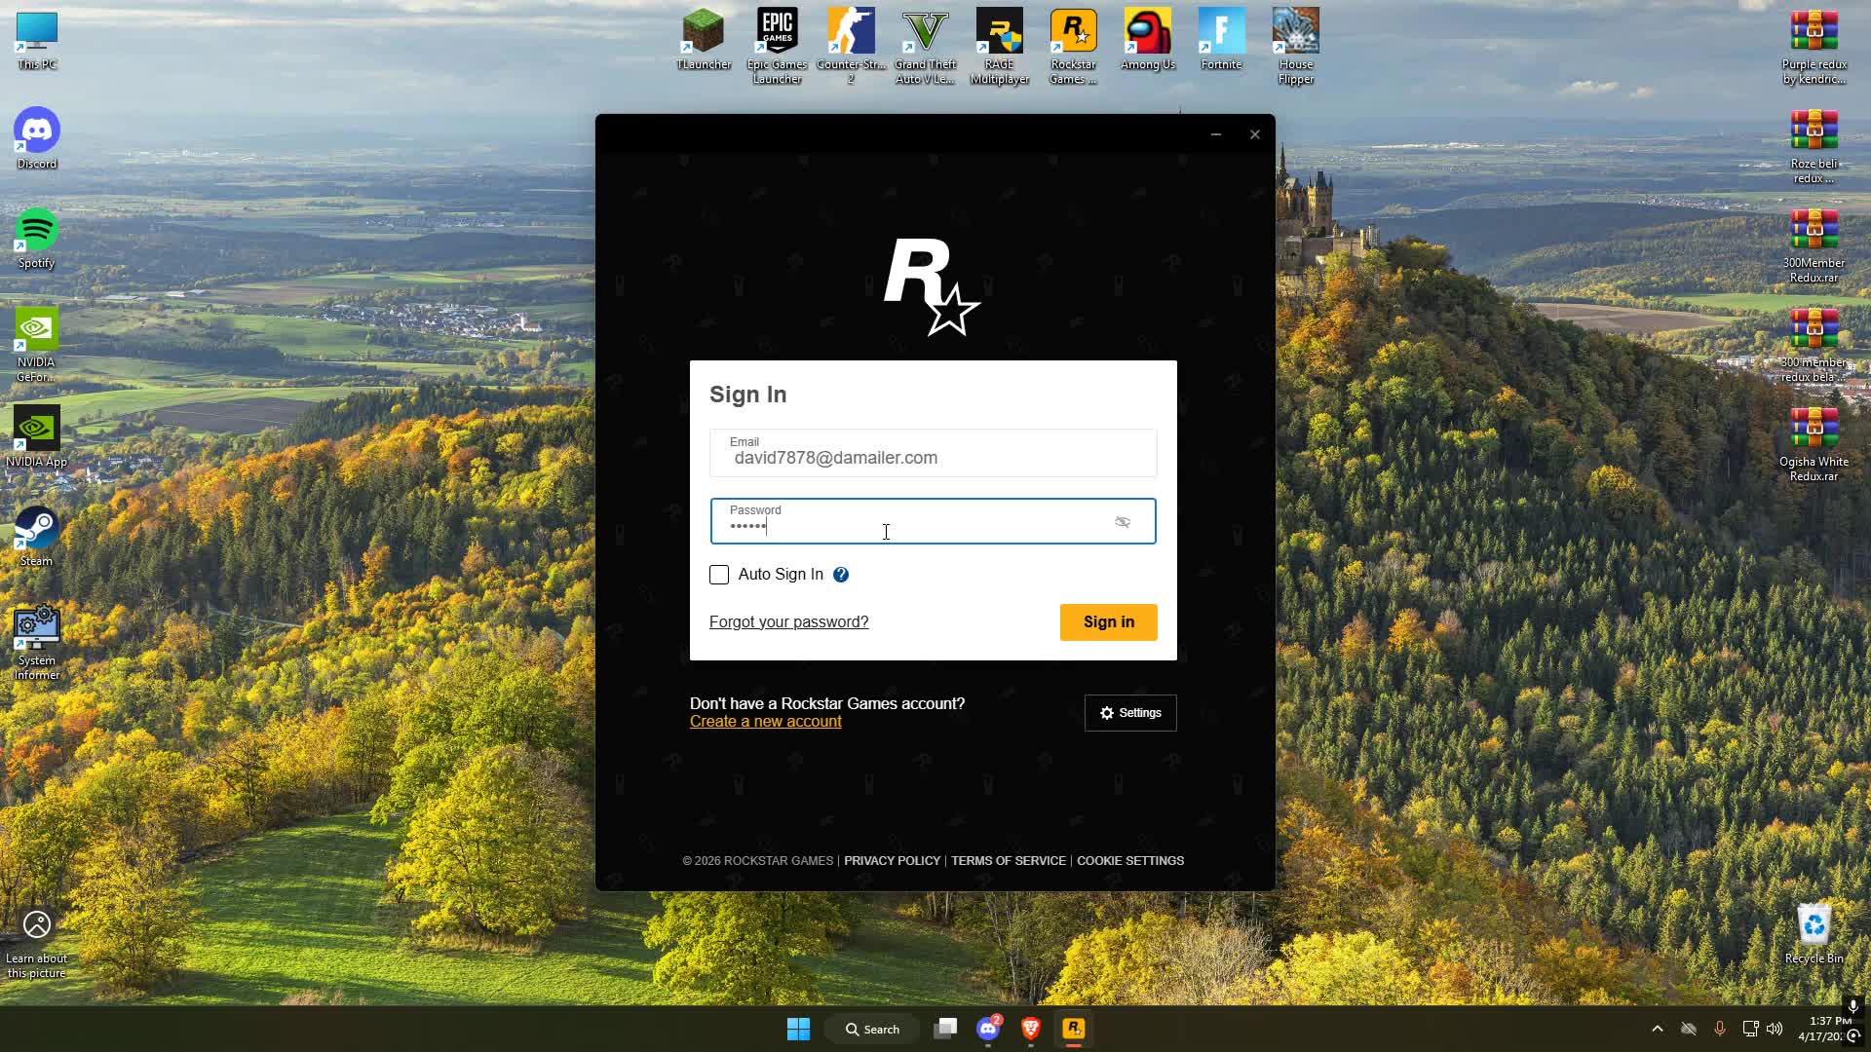Click Create a new account link

coord(765,722)
